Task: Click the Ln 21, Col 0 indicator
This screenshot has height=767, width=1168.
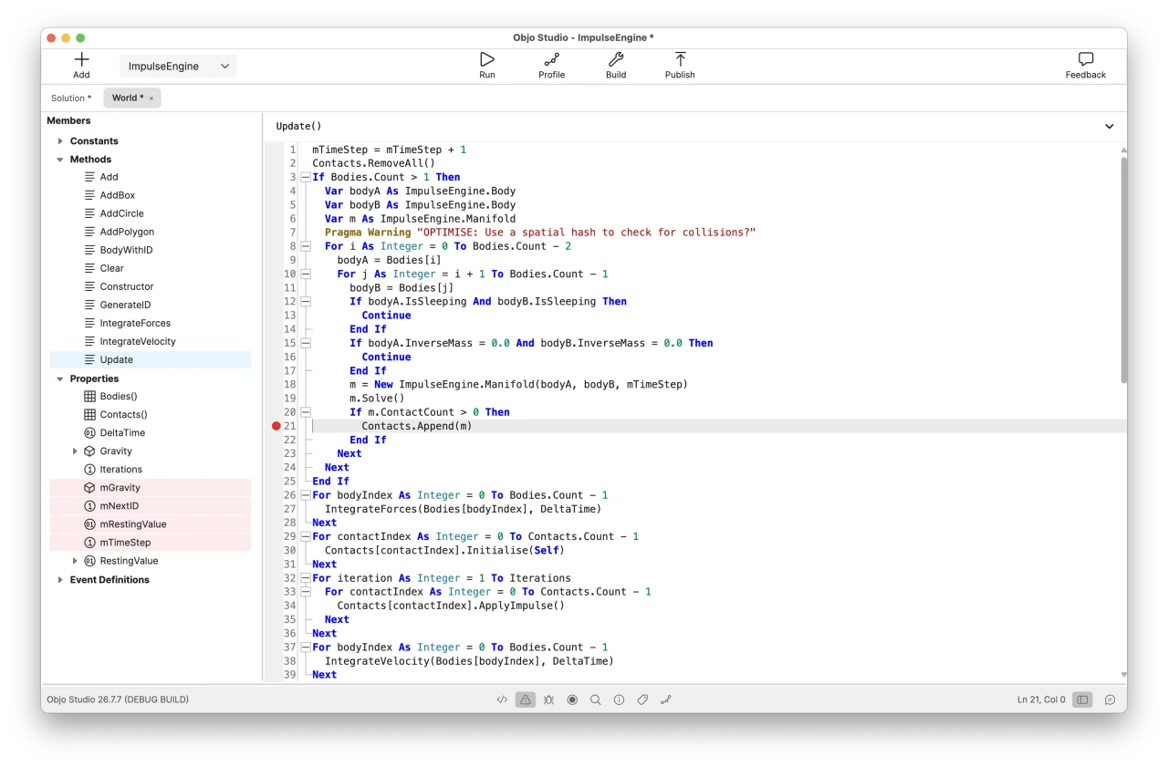Action: [x=1041, y=700]
